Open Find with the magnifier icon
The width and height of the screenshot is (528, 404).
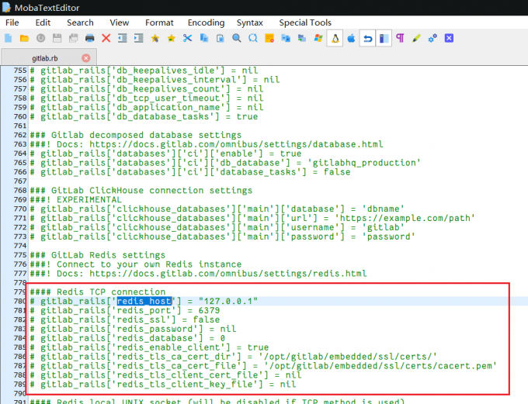tap(237, 38)
